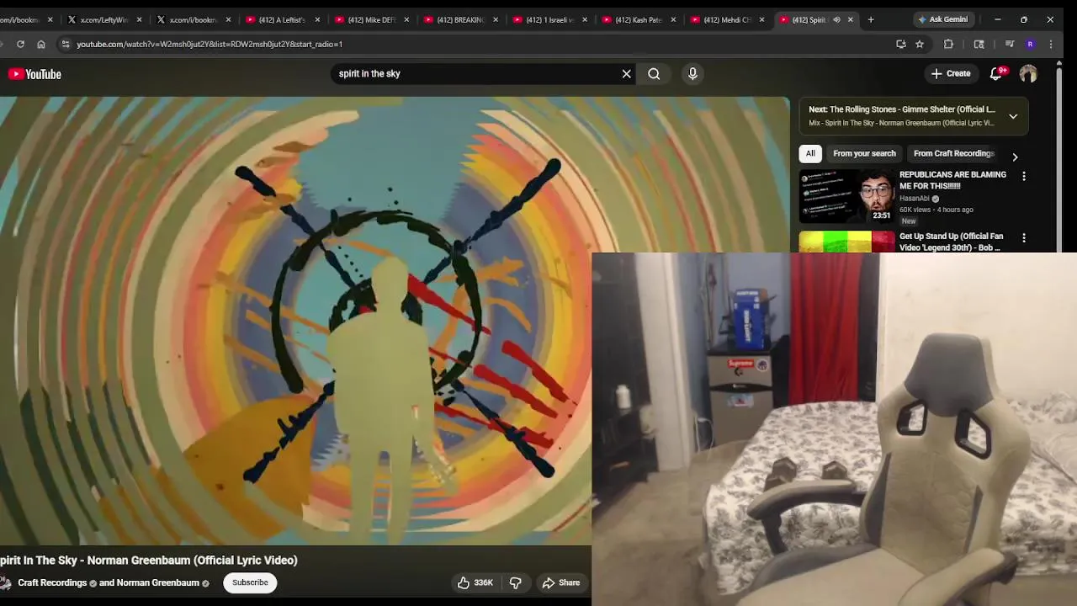Viewport: 1077px width, 606px height.
Task: Clear the search box with the X icon
Action: click(627, 74)
